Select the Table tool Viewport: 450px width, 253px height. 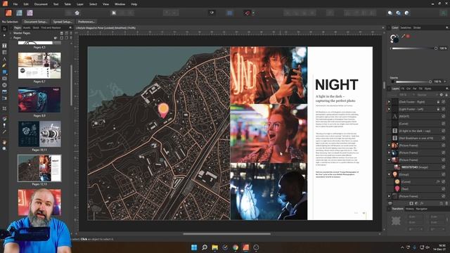(x=4, y=52)
